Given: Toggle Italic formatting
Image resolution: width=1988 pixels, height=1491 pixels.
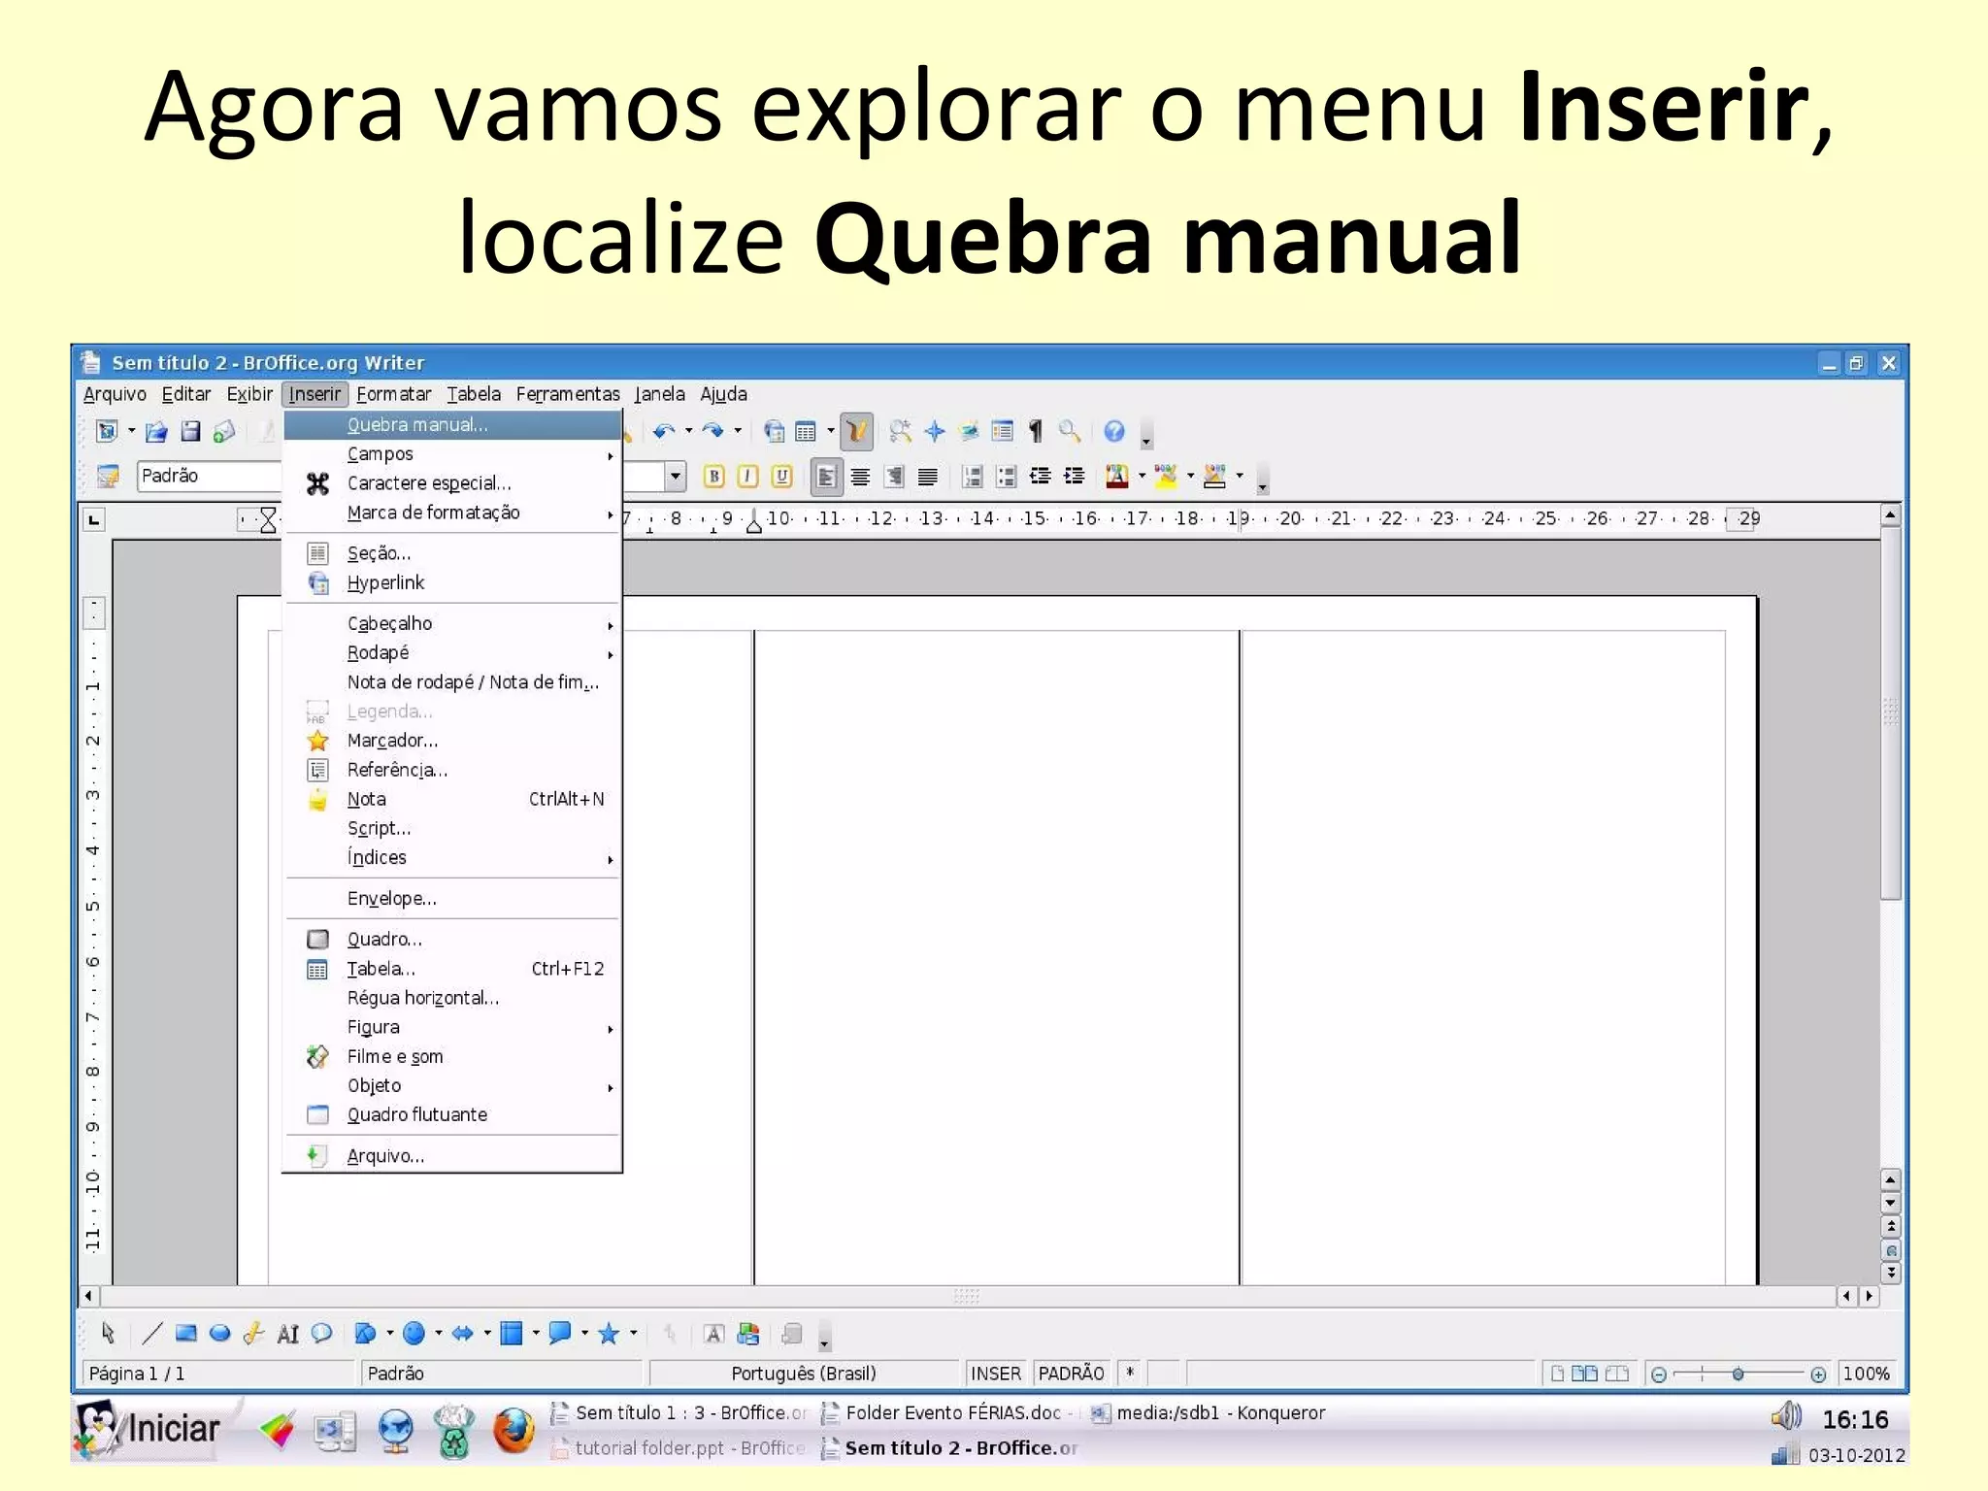Looking at the screenshot, I should (x=747, y=476).
